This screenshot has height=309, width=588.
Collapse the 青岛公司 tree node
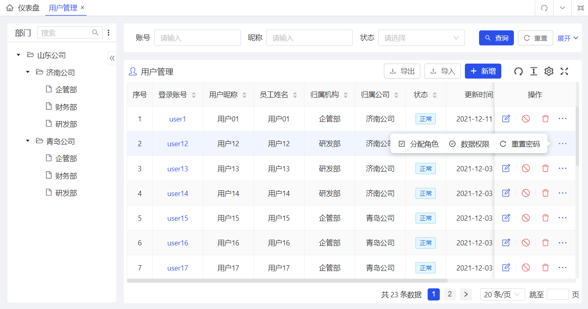(28, 141)
